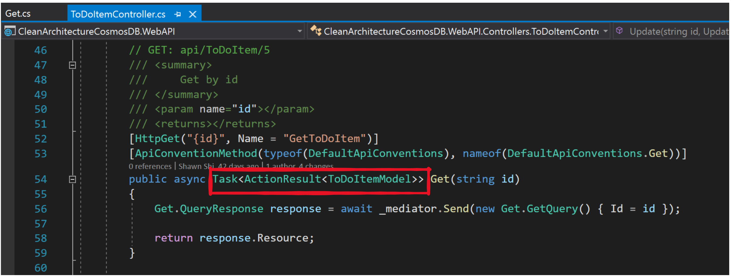The width and height of the screenshot is (731, 279).
Task: Open the CleanArchitectureCosmosDB.WebAPI project dropdown
Action: point(299,31)
